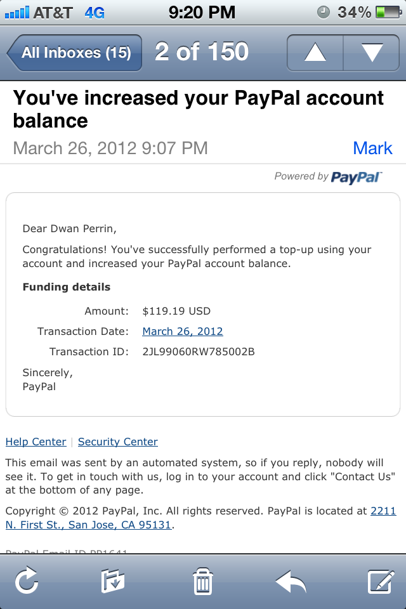Tap the 9:20 PM status bar clock
The image size is (406, 609).
[x=202, y=12]
